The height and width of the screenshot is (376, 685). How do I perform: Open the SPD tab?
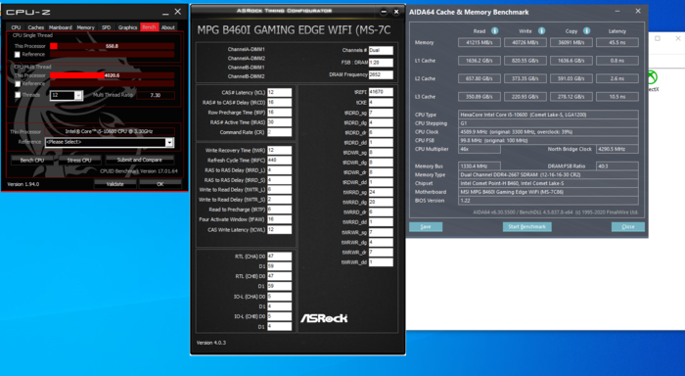coord(106,27)
